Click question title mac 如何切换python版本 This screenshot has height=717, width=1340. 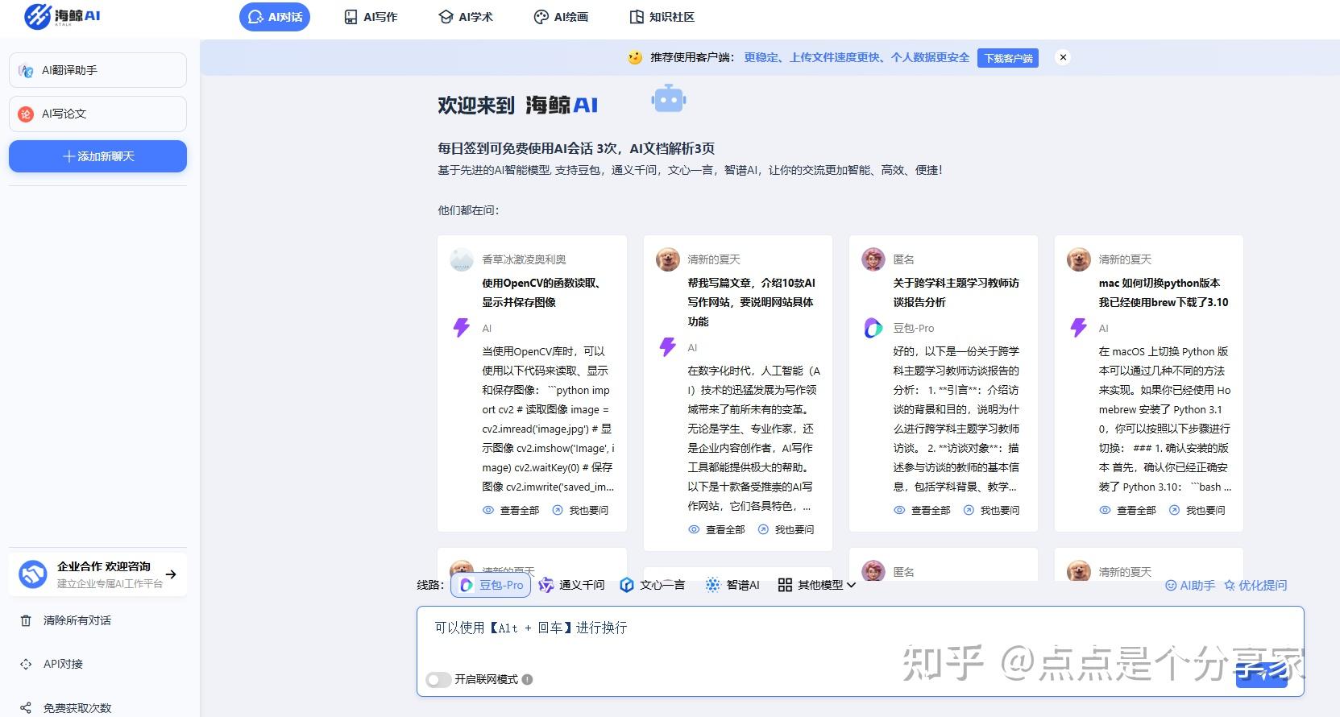pos(1163,292)
